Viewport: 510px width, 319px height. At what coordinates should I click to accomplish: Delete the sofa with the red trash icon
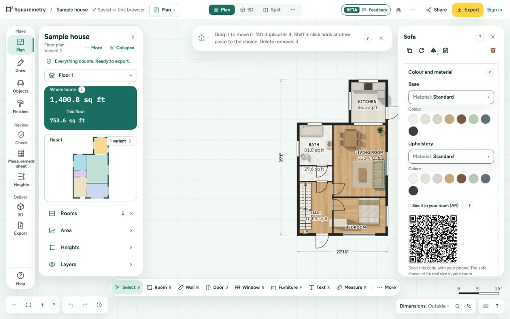coord(493,50)
